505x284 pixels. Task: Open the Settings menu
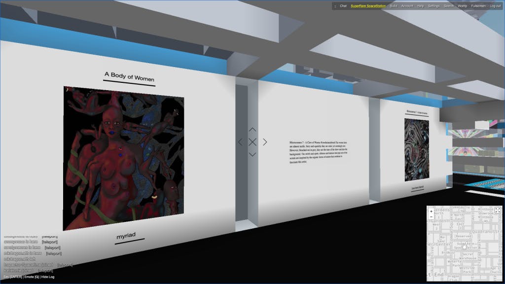pyautogui.click(x=434, y=6)
